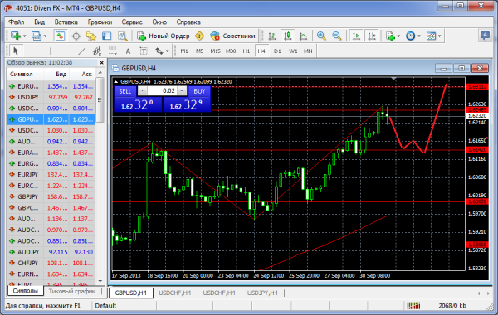This screenshot has height=315, width=498.
Task: Click the connection status bars icon
Action: [414, 306]
